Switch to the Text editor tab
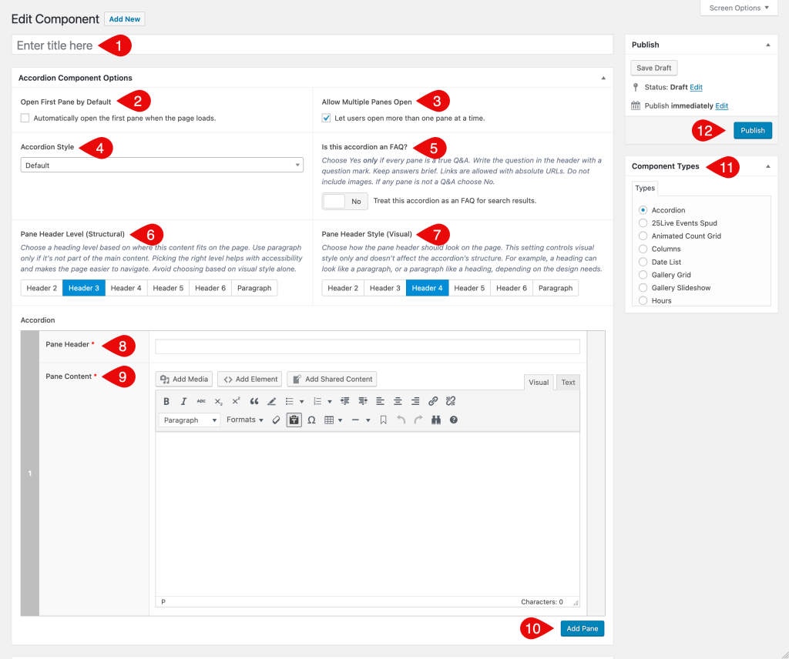The width and height of the screenshot is (789, 659). (x=568, y=382)
